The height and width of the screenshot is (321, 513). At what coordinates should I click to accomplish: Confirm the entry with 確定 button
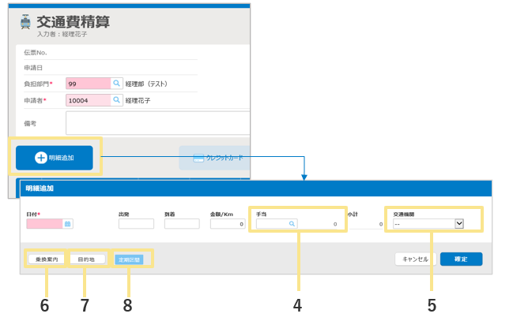[461, 259]
